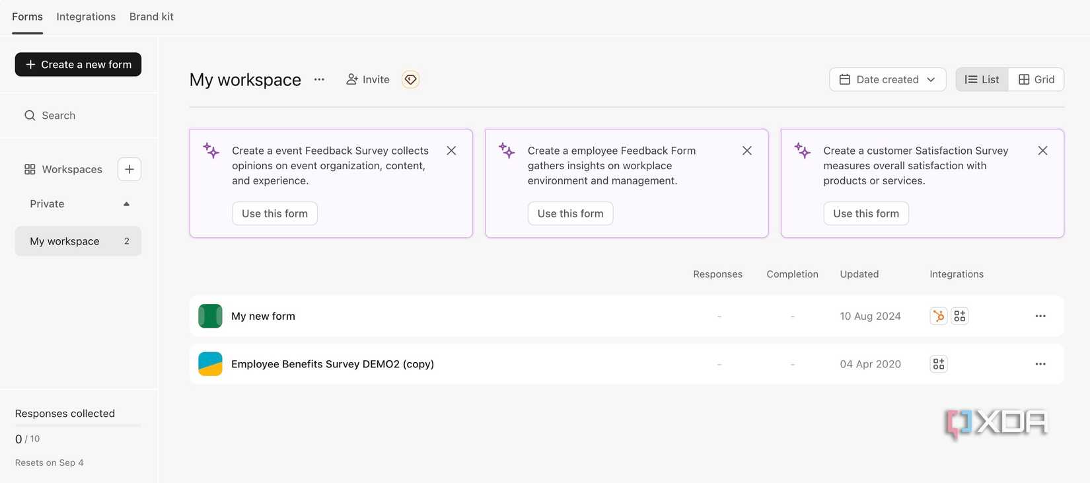Open the Brand kit tab
This screenshot has width=1090, height=483.
click(x=151, y=17)
